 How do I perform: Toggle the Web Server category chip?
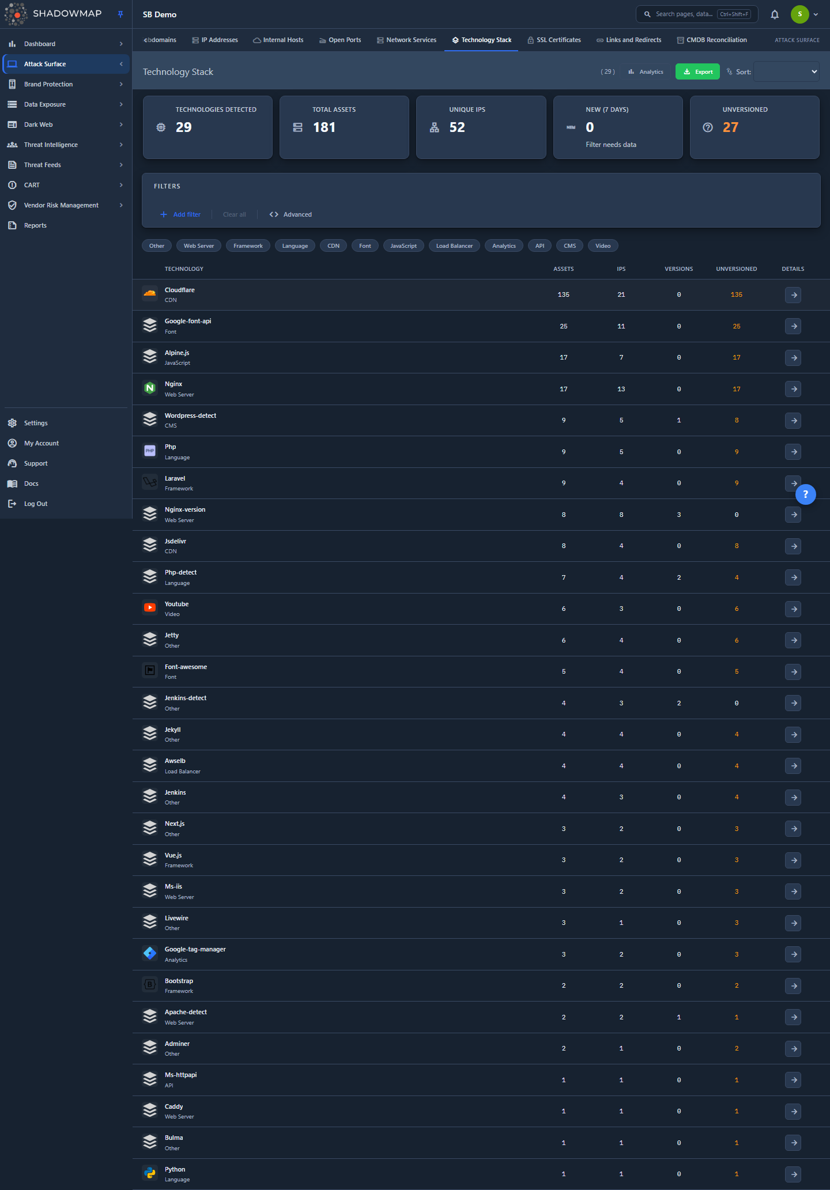coord(199,246)
